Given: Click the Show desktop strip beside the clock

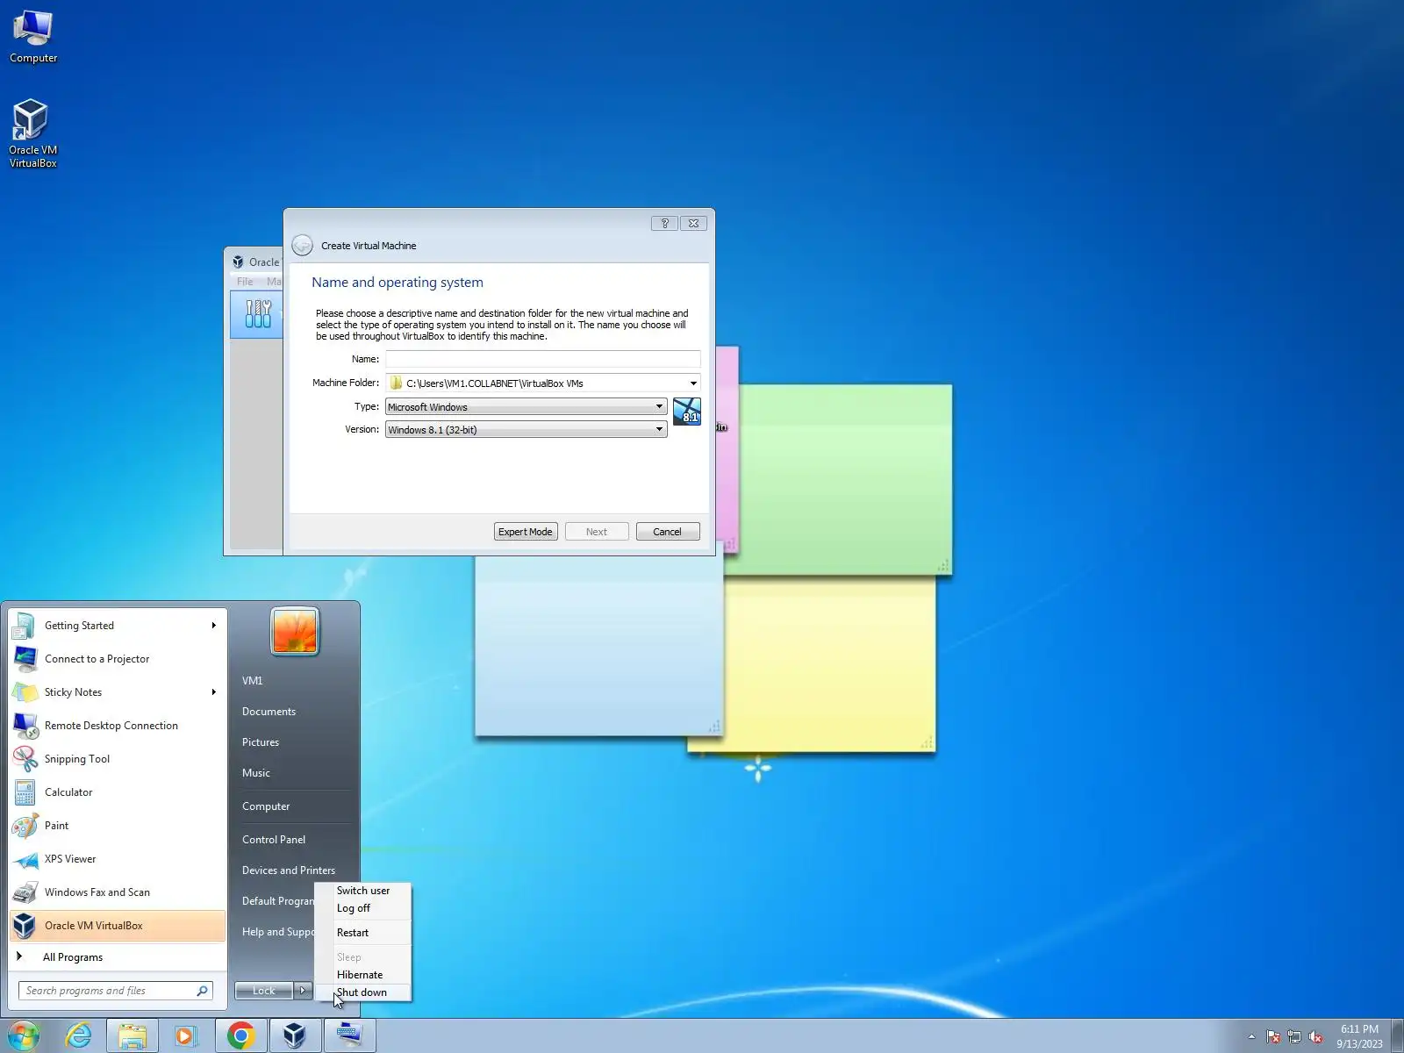Looking at the screenshot, I should [1397, 1036].
